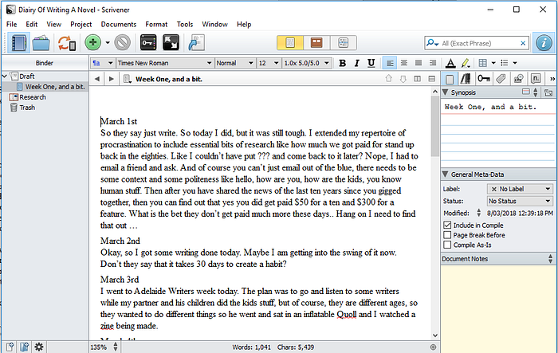Open the Edit menu
This screenshot has width=558, height=353.
pos(32,24)
